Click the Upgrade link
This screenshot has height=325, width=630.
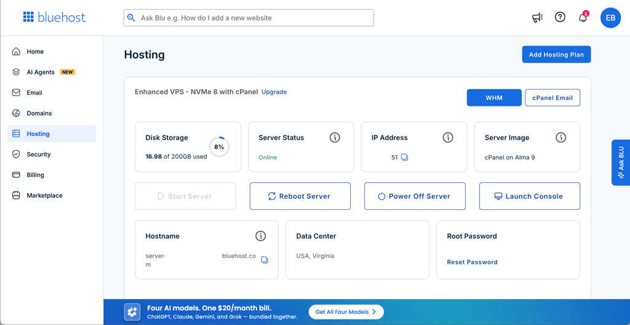(274, 92)
